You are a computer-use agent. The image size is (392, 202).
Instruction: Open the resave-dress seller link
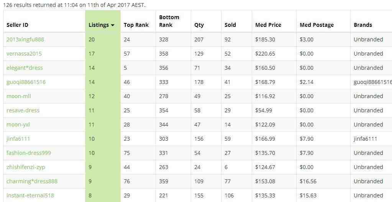[x=23, y=110]
